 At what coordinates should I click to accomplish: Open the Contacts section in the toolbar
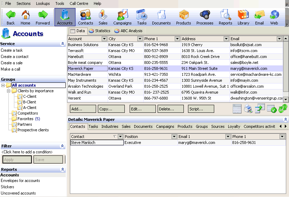coord(86,17)
